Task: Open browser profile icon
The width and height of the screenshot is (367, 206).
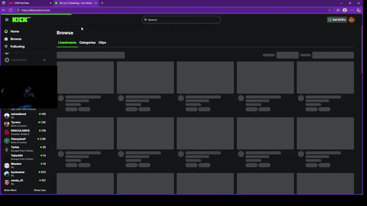Action: pos(345,10)
